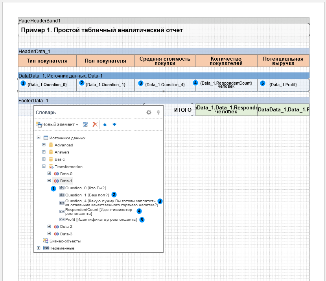Click the ИТОГО footer text box
This screenshot has height=281, width=326.
point(182,110)
